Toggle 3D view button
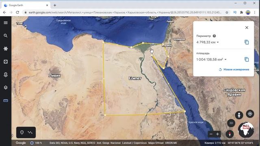The width and height of the screenshot is (260, 146). [x=231, y=123]
